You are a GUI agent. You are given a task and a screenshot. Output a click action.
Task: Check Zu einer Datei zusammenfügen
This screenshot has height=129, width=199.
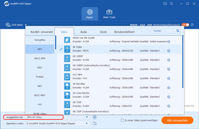(x=122, y=120)
